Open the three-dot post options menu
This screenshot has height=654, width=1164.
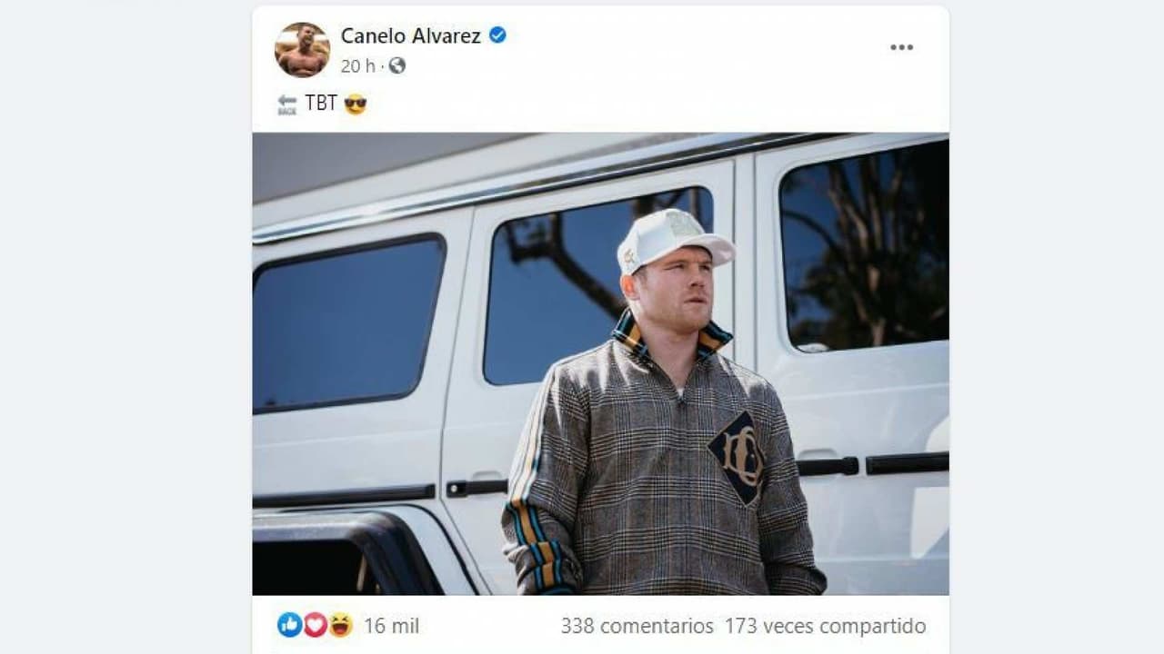tap(901, 47)
